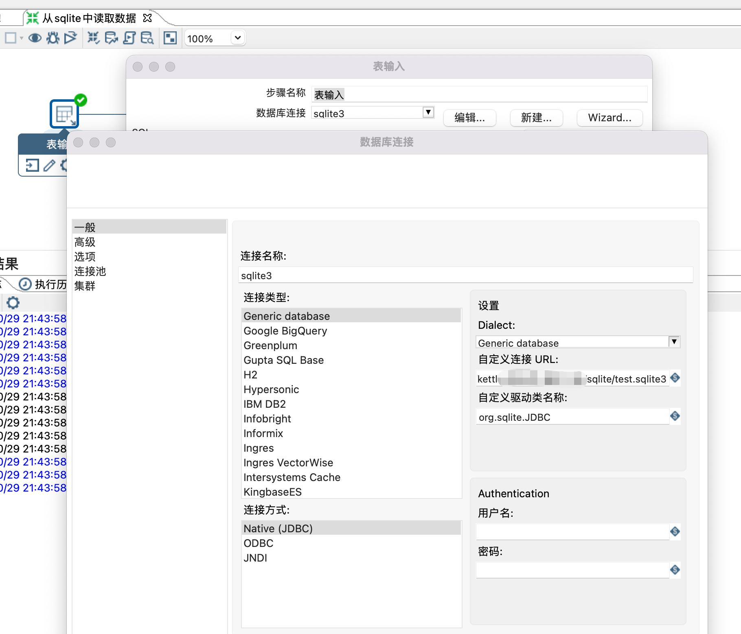Click the preview transformation eye icon

pyautogui.click(x=35, y=38)
